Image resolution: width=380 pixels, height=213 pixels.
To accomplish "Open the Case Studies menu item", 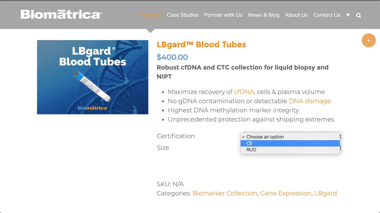I will (182, 15).
